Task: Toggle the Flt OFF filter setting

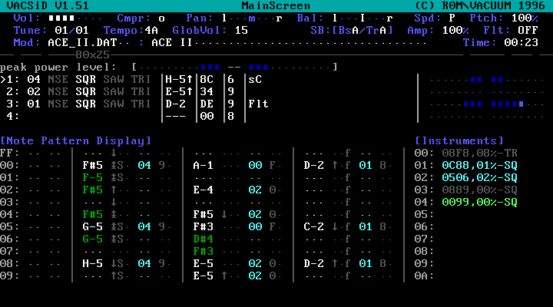Action: pyautogui.click(x=528, y=30)
